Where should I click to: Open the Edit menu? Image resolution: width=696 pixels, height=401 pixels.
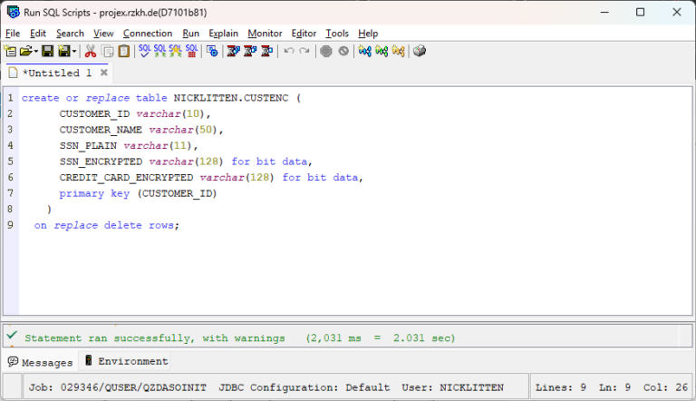click(x=38, y=34)
